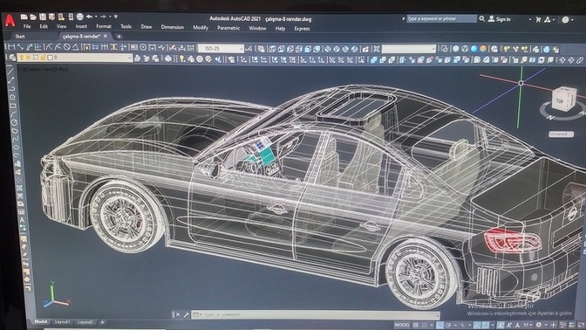Open Customize Quick Access Toolbar dropdown
The height and width of the screenshot is (330, 586).
(x=116, y=17)
